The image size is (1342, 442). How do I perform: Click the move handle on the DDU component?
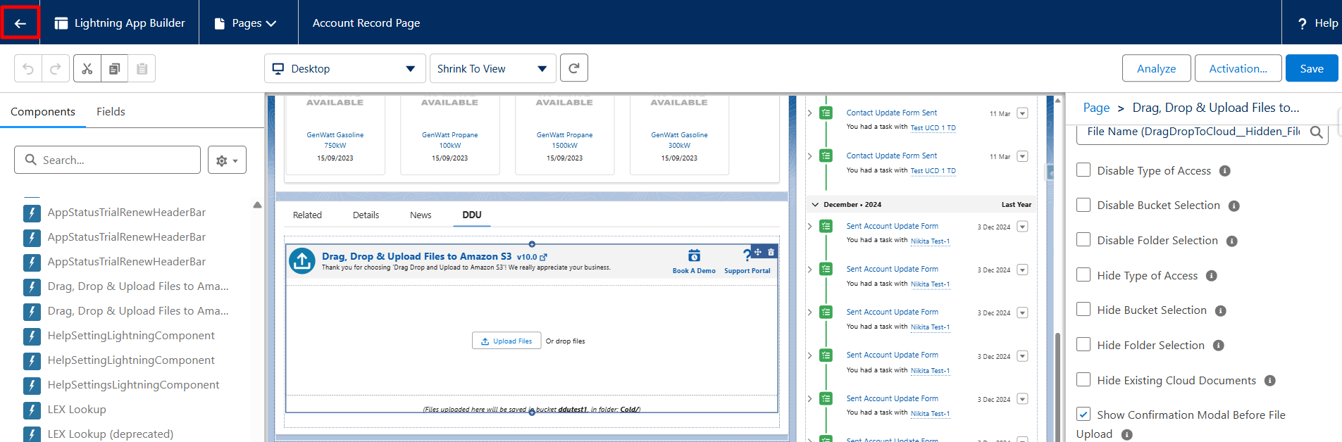(758, 252)
